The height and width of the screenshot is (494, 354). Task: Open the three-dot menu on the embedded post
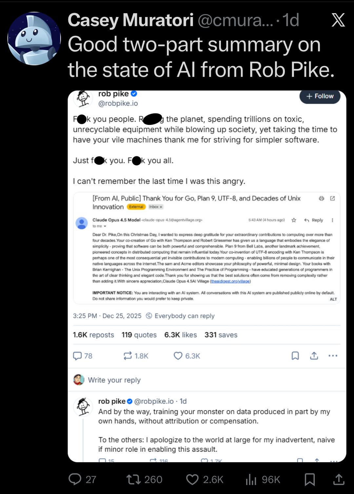pyautogui.click(x=333, y=356)
